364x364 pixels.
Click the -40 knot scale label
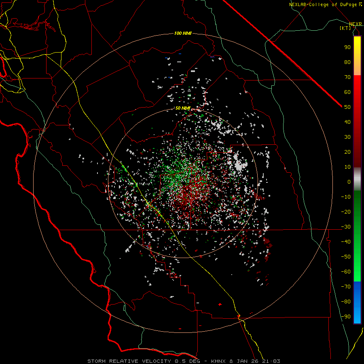[x=346, y=242]
